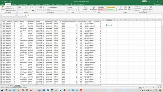Click the Name Box cell reference field
The image size is (163, 92).
coord(8,15)
